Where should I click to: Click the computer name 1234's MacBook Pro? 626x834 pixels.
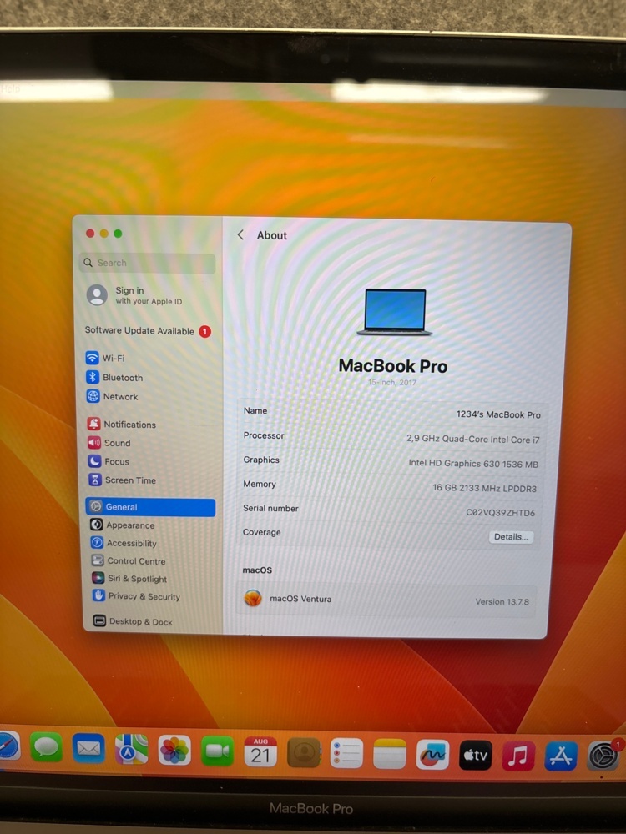click(x=498, y=414)
